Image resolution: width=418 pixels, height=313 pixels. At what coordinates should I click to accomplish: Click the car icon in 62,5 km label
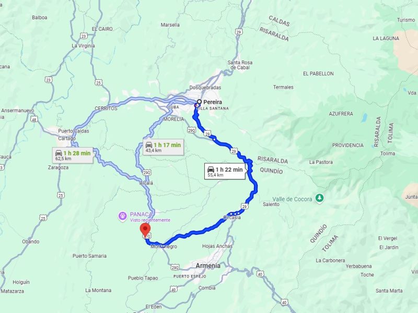point(59,153)
